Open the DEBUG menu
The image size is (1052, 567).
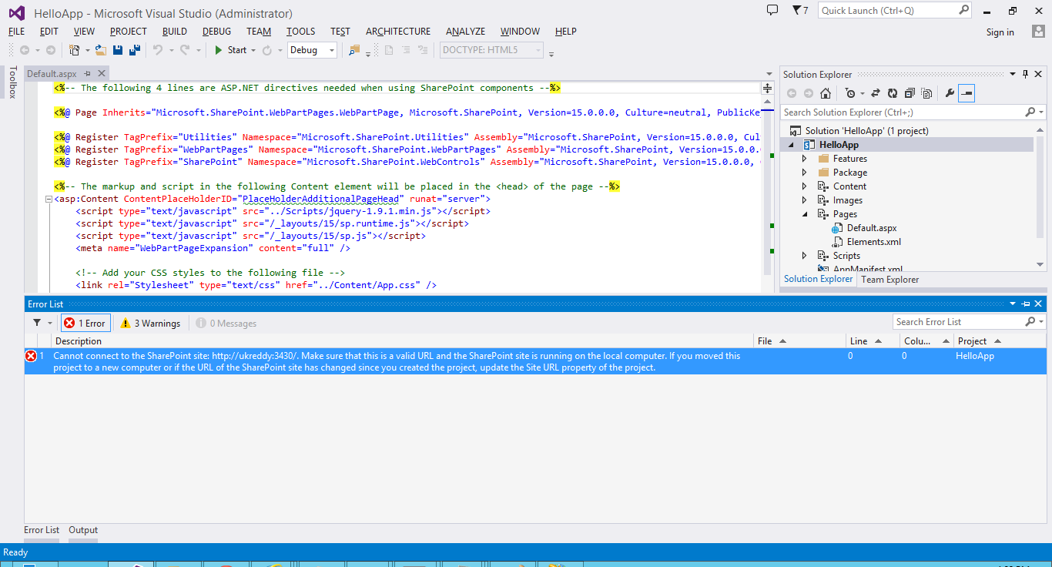tap(216, 32)
